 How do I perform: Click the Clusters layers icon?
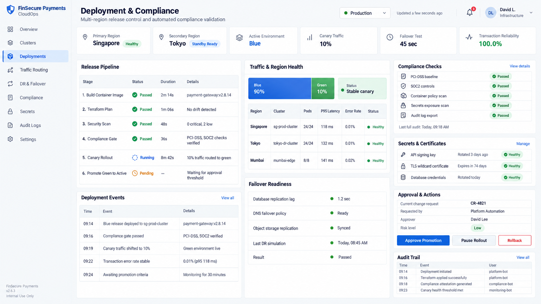[x=10, y=43]
